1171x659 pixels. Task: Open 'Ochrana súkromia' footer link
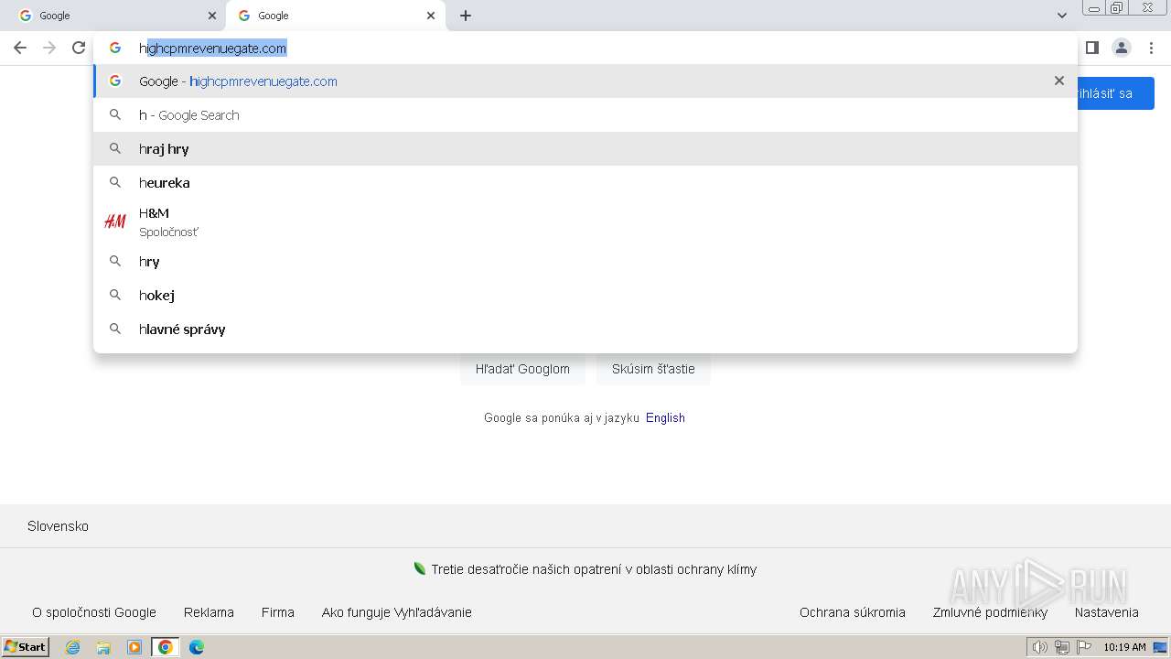pos(853,612)
